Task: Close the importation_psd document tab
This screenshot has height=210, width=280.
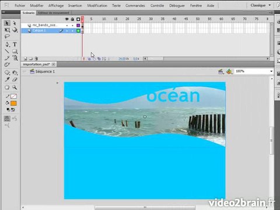Action: tap(54, 64)
